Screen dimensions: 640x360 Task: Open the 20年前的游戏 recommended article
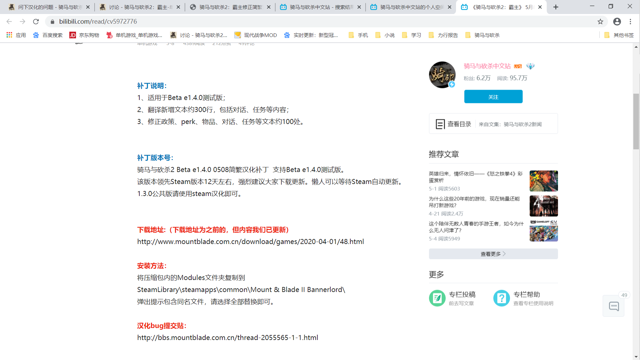click(x=474, y=202)
